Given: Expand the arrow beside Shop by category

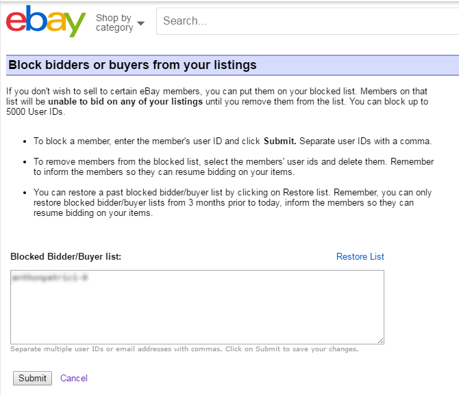Looking at the screenshot, I should 141,23.
